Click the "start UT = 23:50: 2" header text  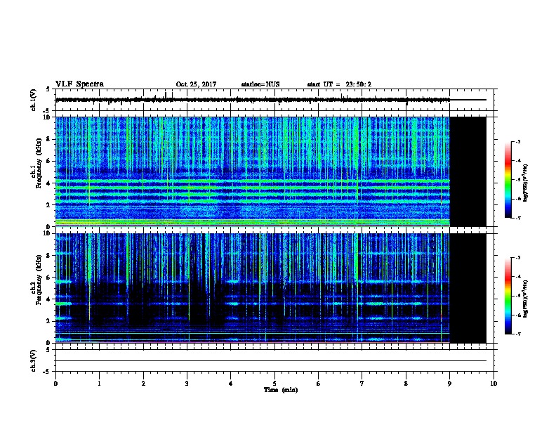pos(339,84)
